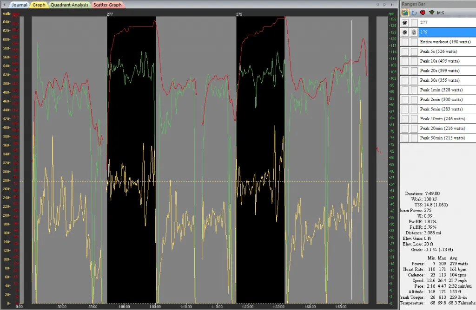The width and height of the screenshot is (476, 310).
Task: Click the Heart Rate row in stats table
Action: (x=435, y=270)
